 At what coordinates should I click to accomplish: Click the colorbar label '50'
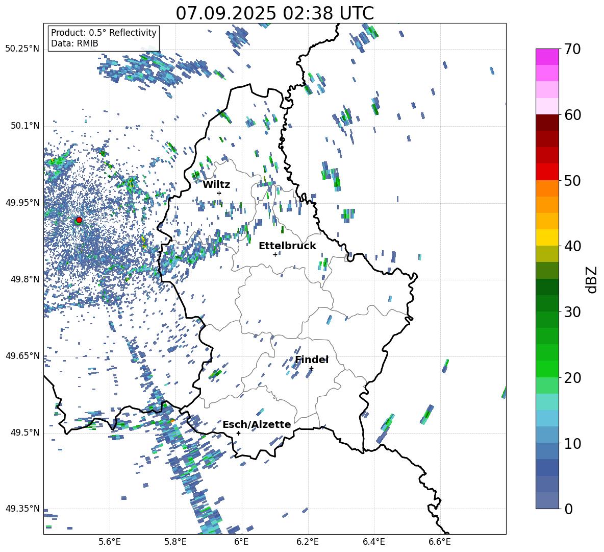point(572,181)
